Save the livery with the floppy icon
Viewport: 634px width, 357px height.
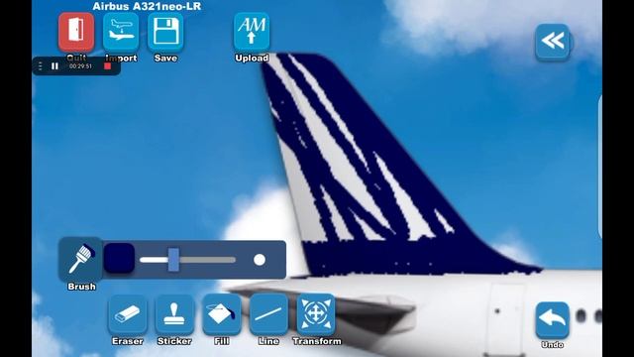[165, 31]
